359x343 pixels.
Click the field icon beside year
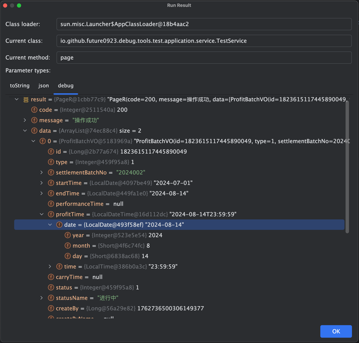pyautogui.click(x=67, y=235)
